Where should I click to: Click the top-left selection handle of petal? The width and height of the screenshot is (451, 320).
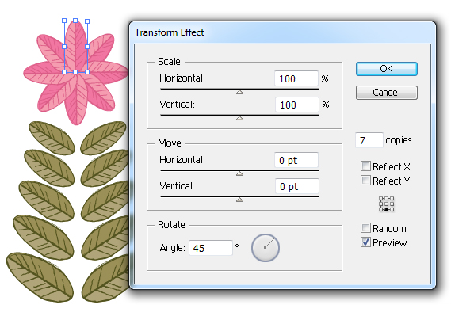(64, 21)
